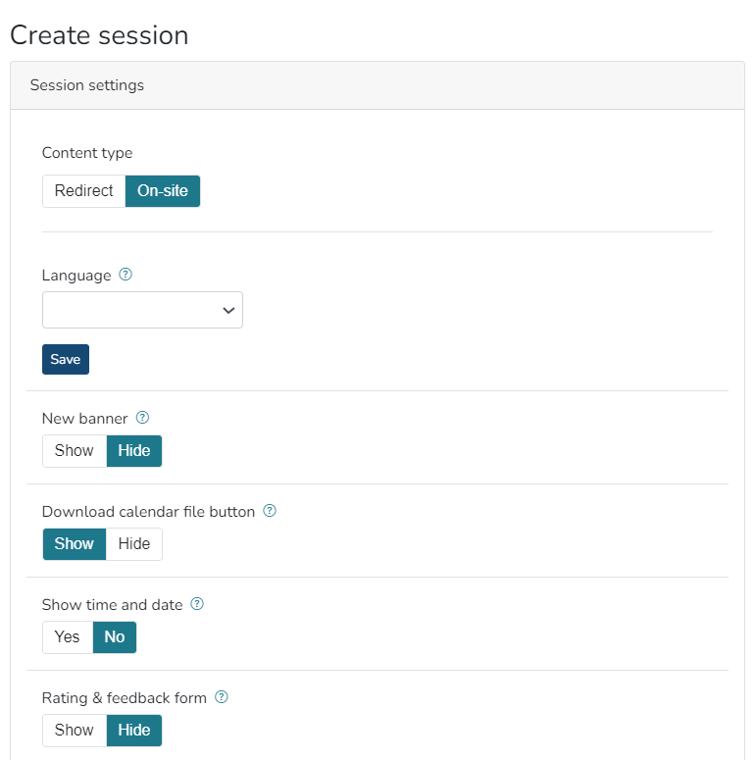Click the Content type label
The height and width of the screenshot is (760, 755).
87,153
